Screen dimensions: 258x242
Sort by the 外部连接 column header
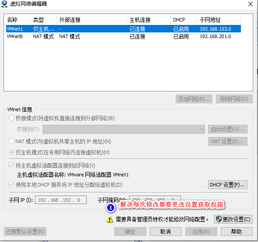tap(92, 20)
